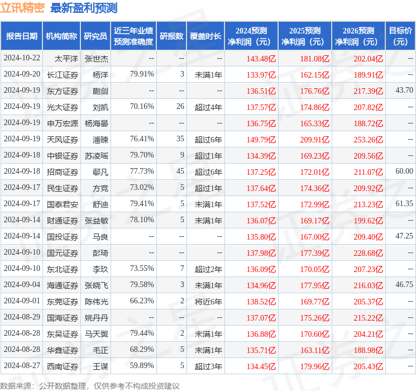Click the 2025预测净利润 column header
This screenshot has height=391, width=416.
(305, 36)
